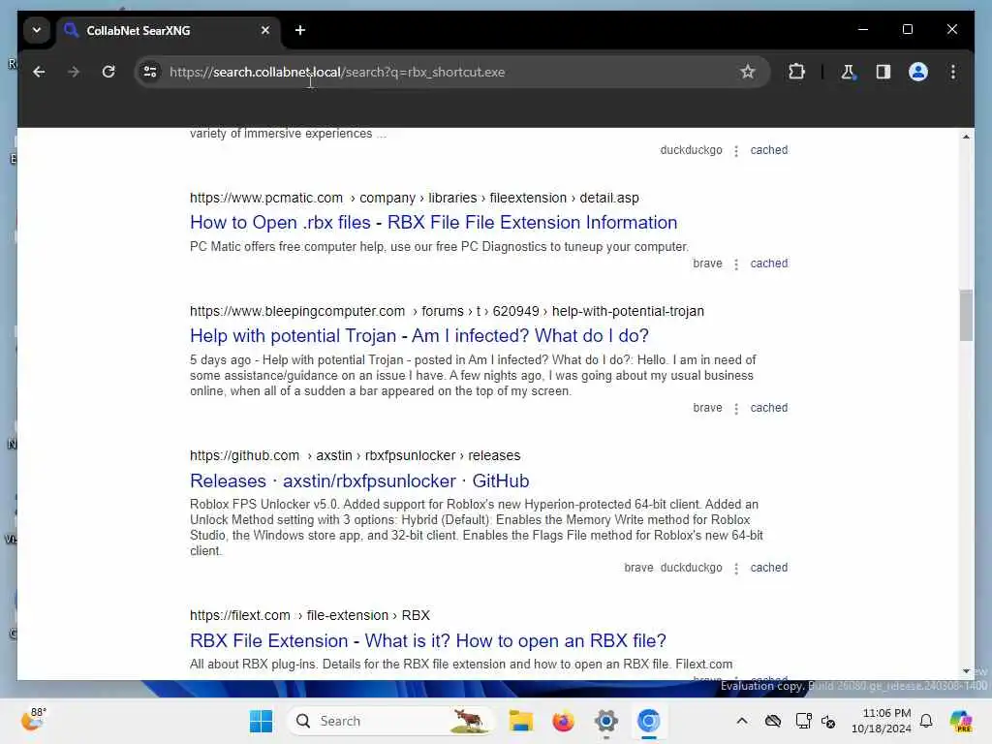Open File Explorer from the taskbar
This screenshot has height=744, width=992.
[520, 721]
